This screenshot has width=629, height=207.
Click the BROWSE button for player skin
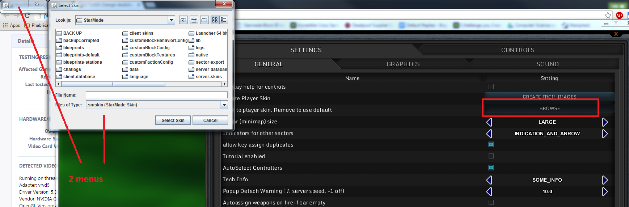[549, 109]
